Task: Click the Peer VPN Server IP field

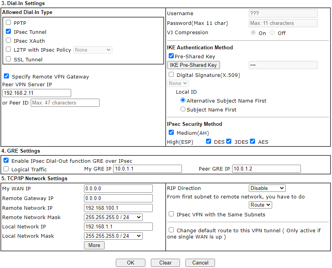Action: click(37, 93)
